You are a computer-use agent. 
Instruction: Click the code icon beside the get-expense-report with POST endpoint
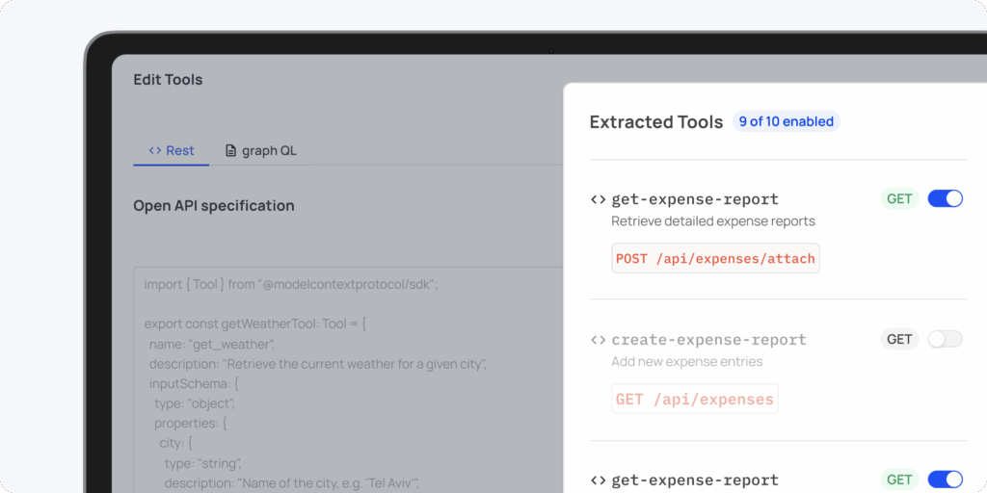pos(598,199)
